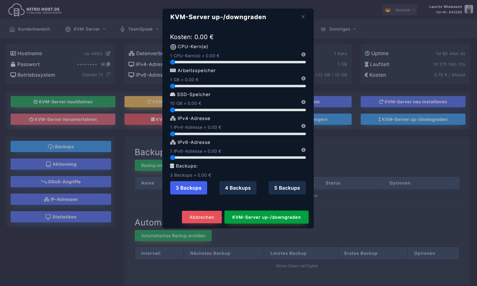This screenshot has width=477, height=286.
Task: Click the user profile avatar
Action: [469, 9]
